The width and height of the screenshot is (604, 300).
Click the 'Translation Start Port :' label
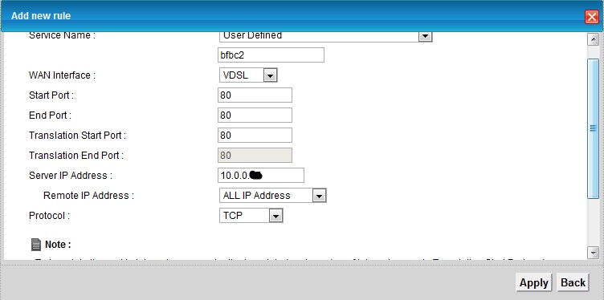click(77, 136)
